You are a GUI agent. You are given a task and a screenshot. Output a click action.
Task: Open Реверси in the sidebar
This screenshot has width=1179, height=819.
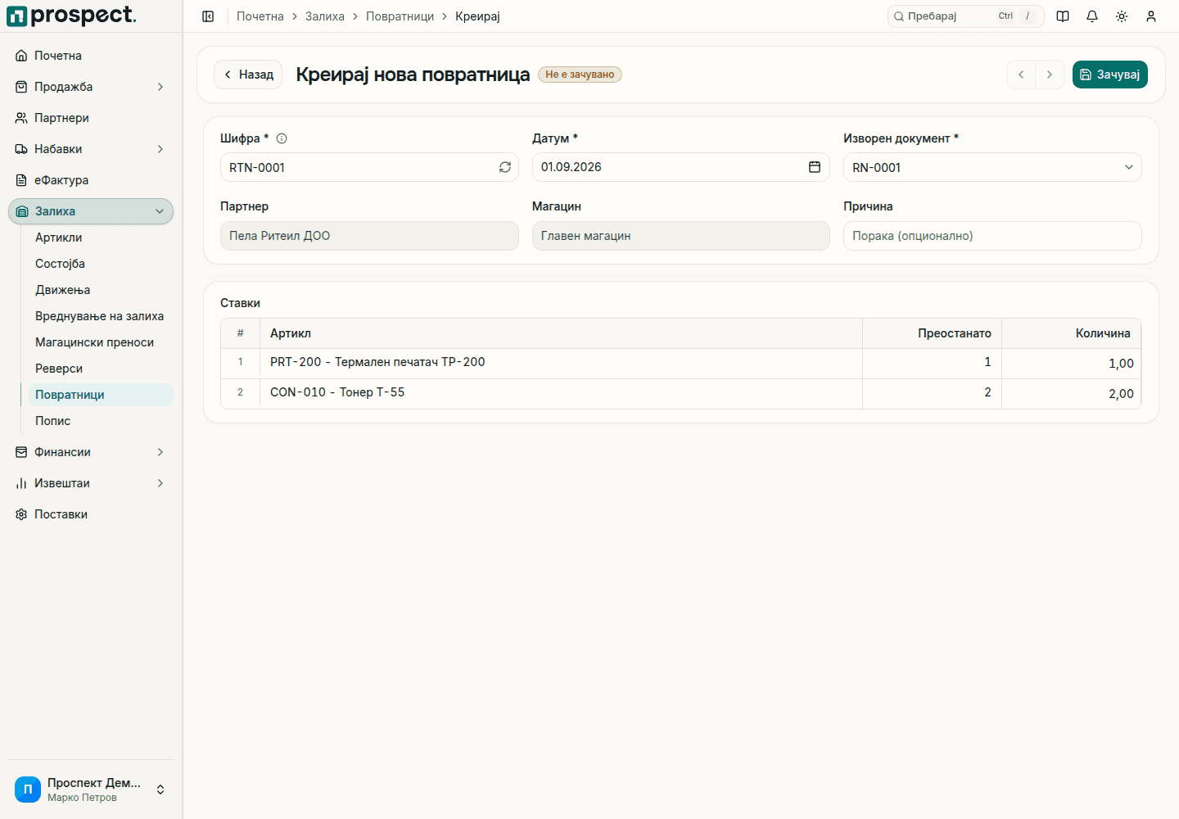click(101, 369)
